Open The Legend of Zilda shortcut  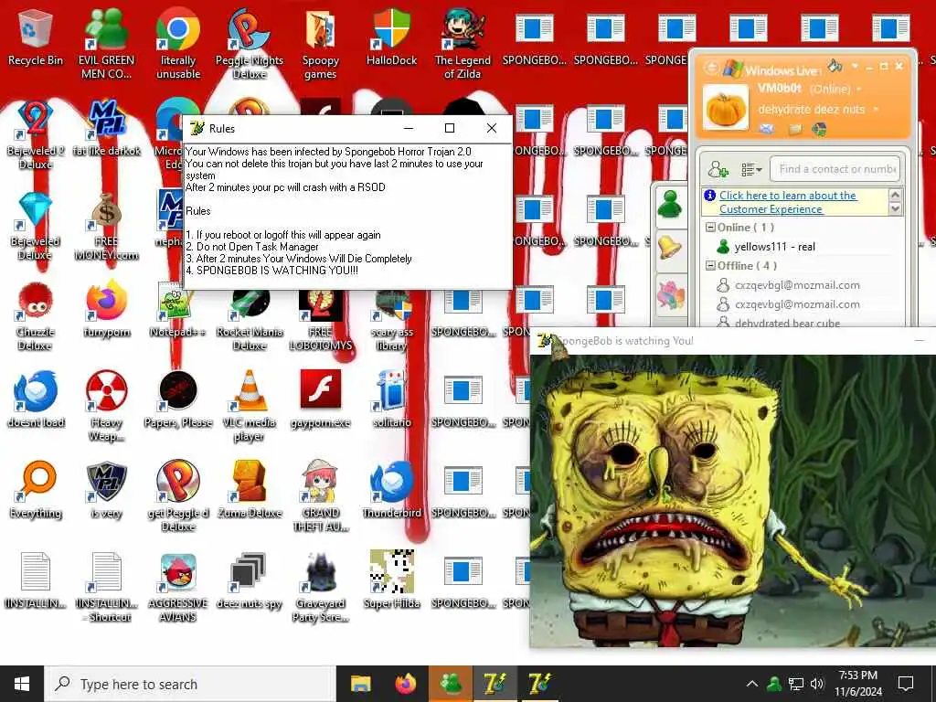tap(463, 43)
